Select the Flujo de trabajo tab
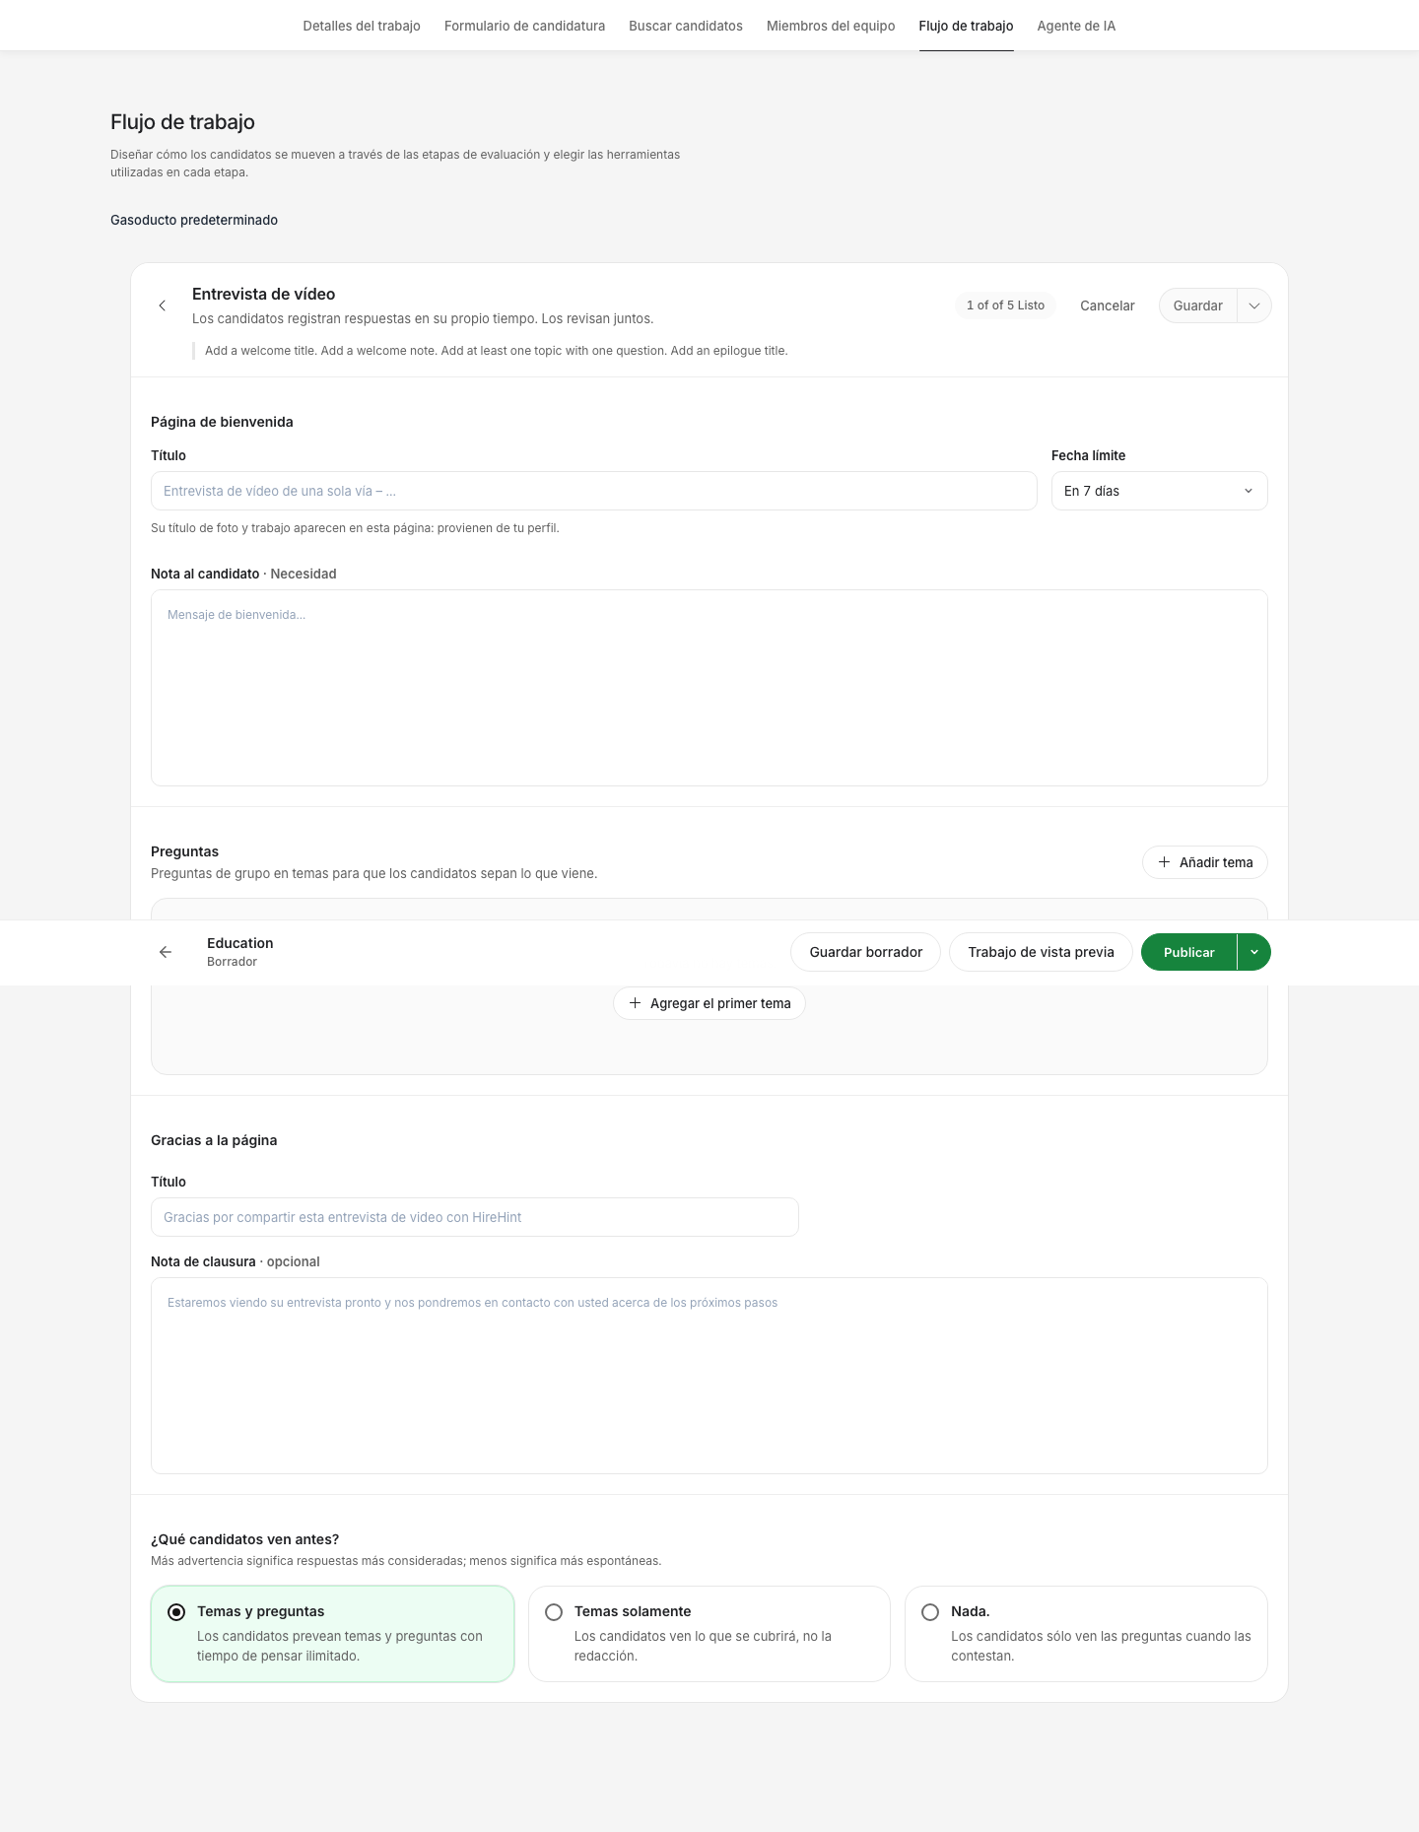Screen dimensions: 1419x1832 point(966,26)
